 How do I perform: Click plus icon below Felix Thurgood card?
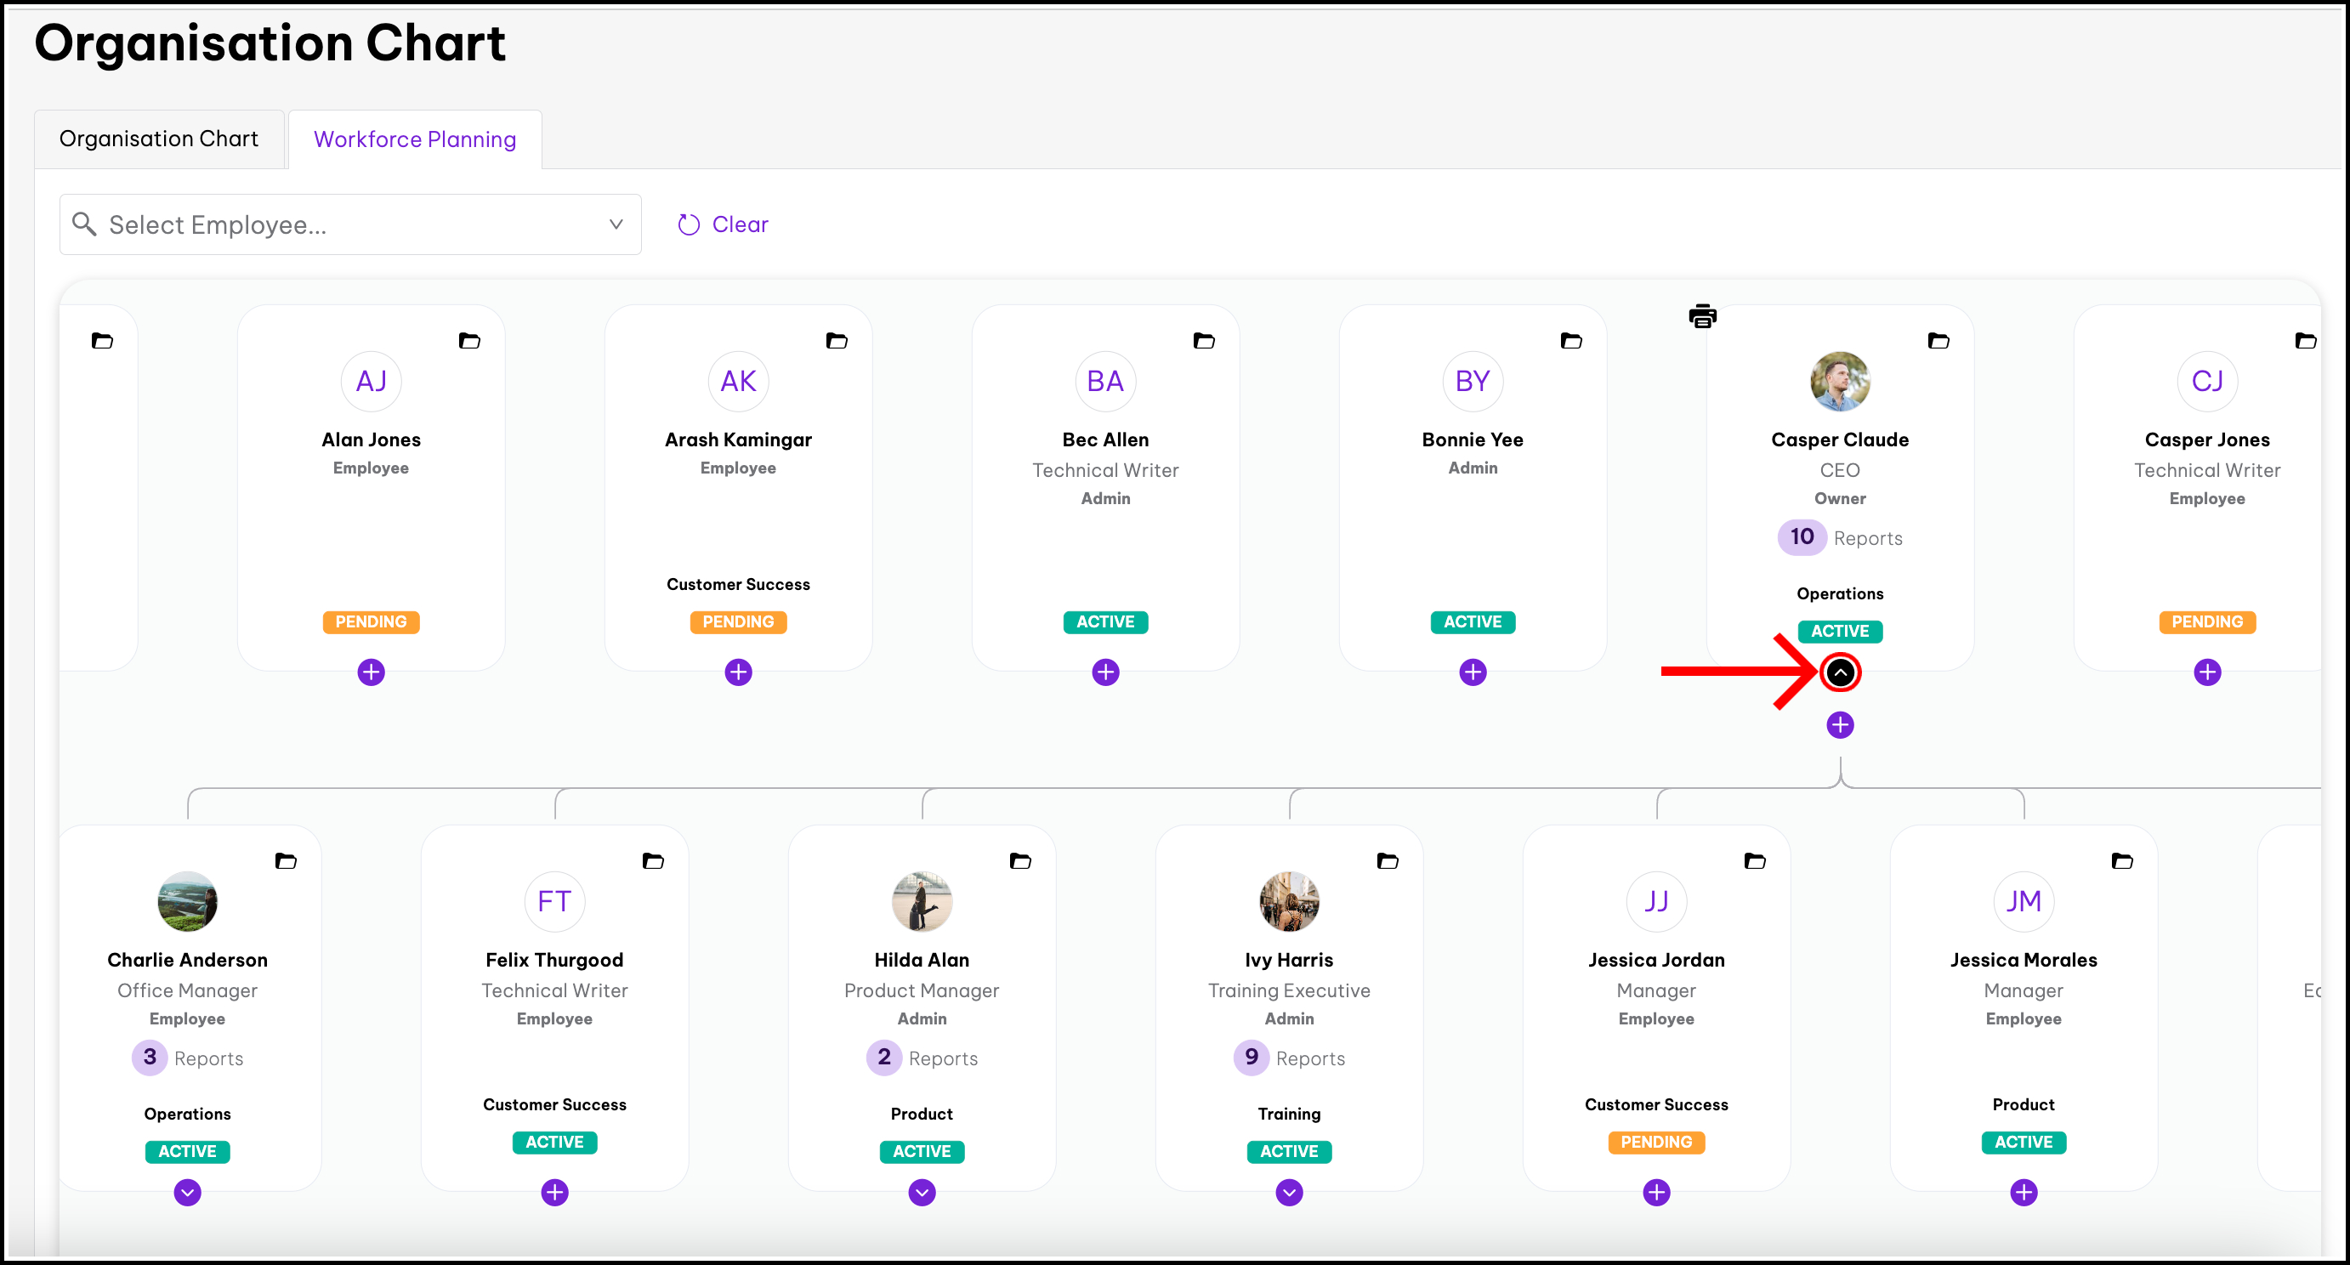tap(554, 1192)
